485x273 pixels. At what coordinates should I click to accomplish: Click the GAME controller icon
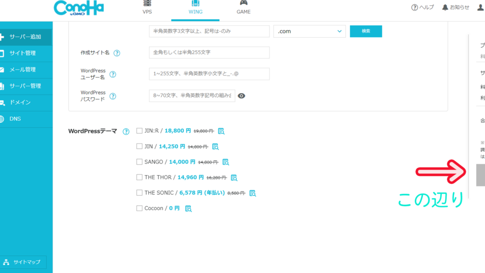point(244,3)
